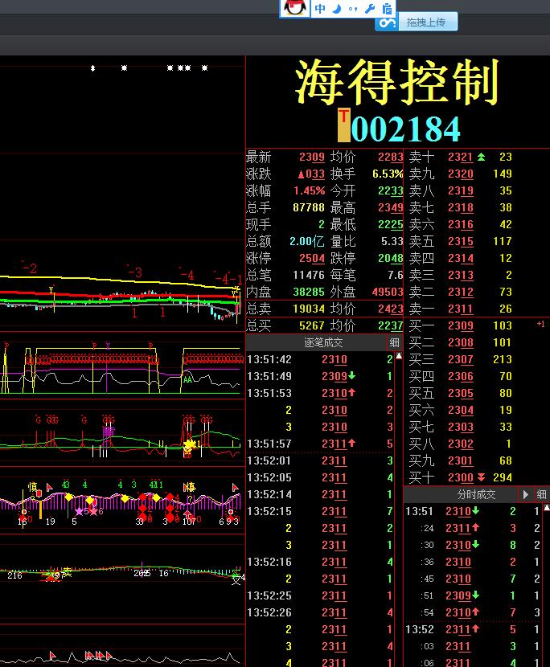Click the 跌停 price 2048
The height and width of the screenshot is (667, 550).
click(x=390, y=258)
